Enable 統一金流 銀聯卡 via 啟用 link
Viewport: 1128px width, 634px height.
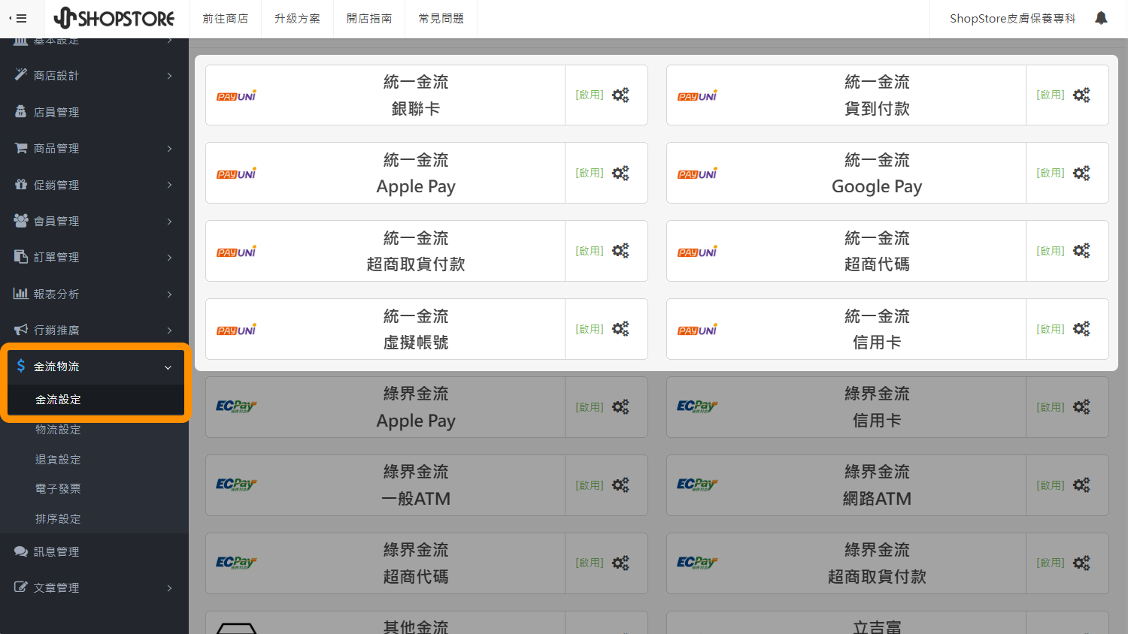pyautogui.click(x=590, y=95)
